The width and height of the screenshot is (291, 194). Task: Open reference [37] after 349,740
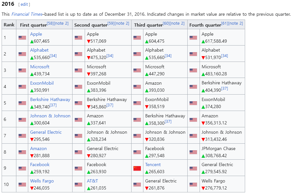coord(53,105)
